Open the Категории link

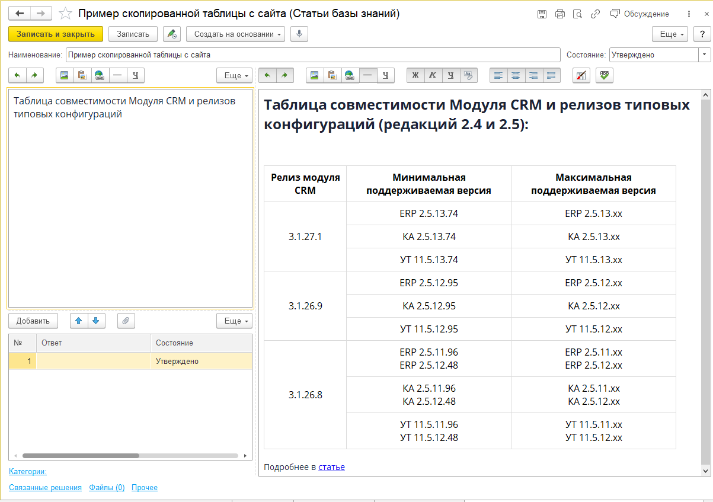[28, 472]
